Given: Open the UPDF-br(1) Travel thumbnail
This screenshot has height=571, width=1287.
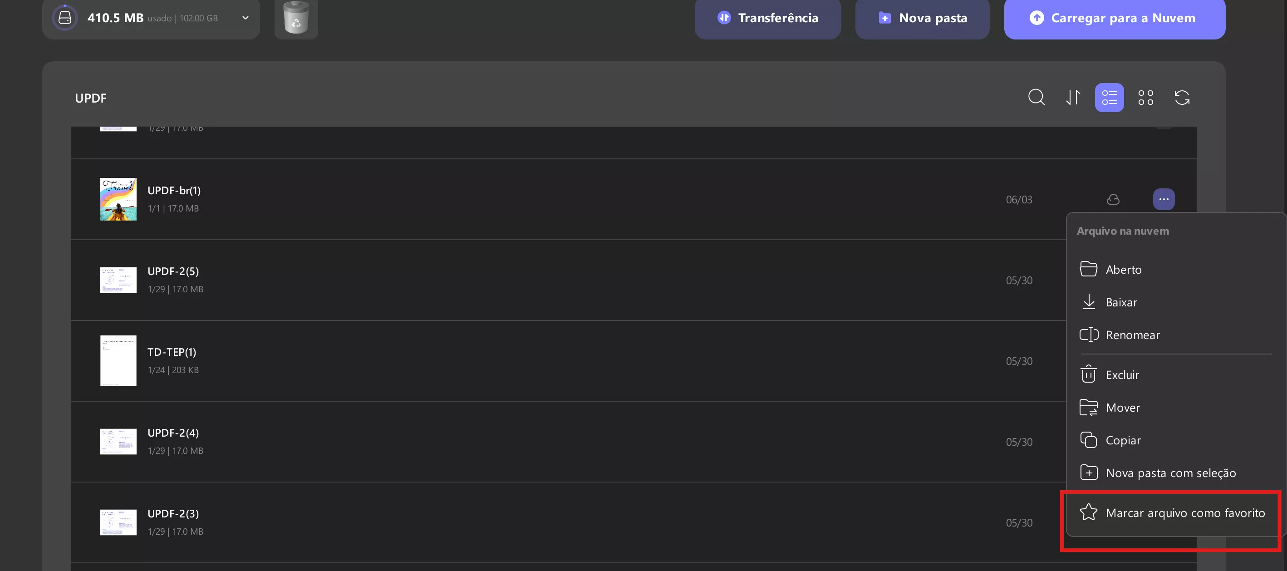Looking at the screenshot, I should (x=118, y=199).
